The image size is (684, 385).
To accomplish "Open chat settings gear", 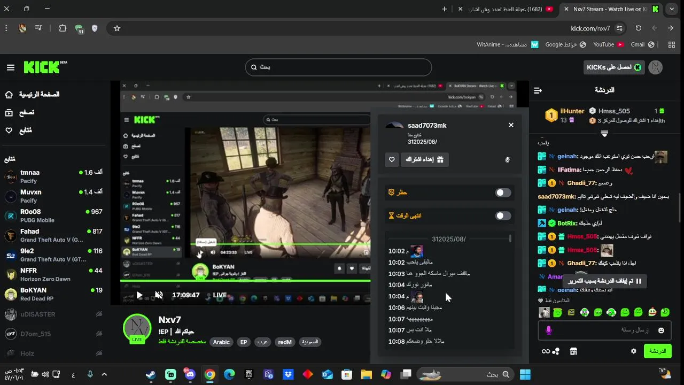I will (634, 351).
